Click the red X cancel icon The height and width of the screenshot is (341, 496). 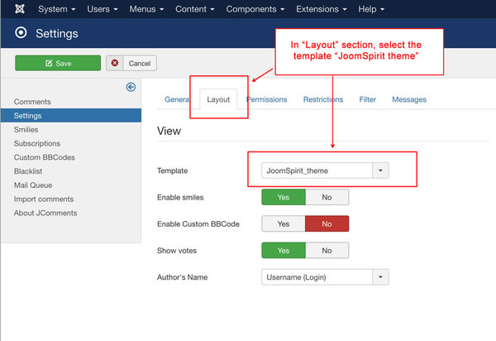click(x=115, y=63)
